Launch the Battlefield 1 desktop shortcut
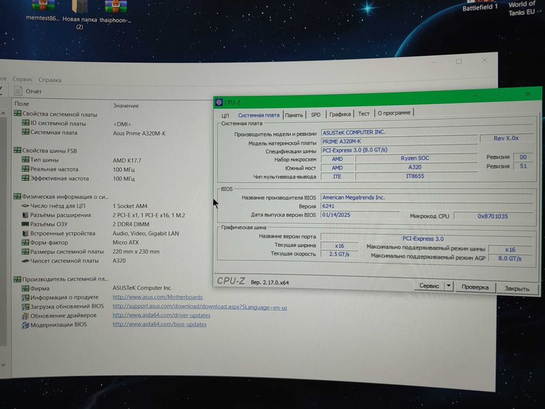Image resolution: width=545 pixels, height=409 pixels. click(480, 7)
